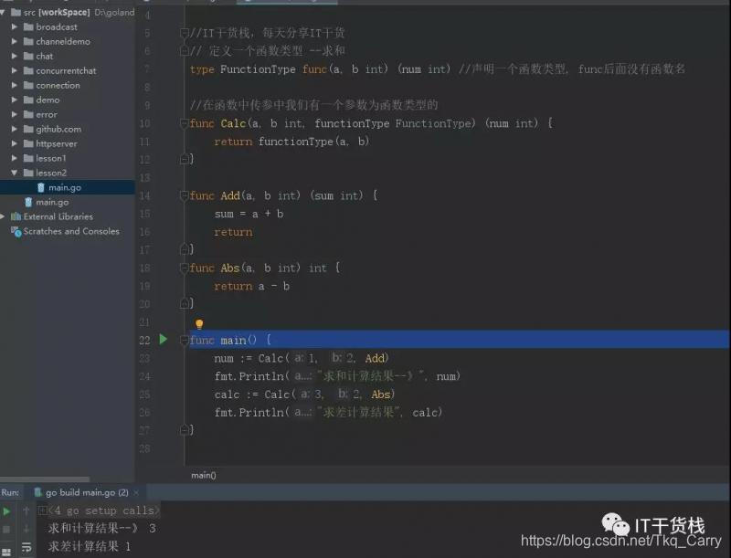This screenshot has height=558, width=731.
Task: Click the down-the-stack-trace arrow icon
Action: [26, 529]
